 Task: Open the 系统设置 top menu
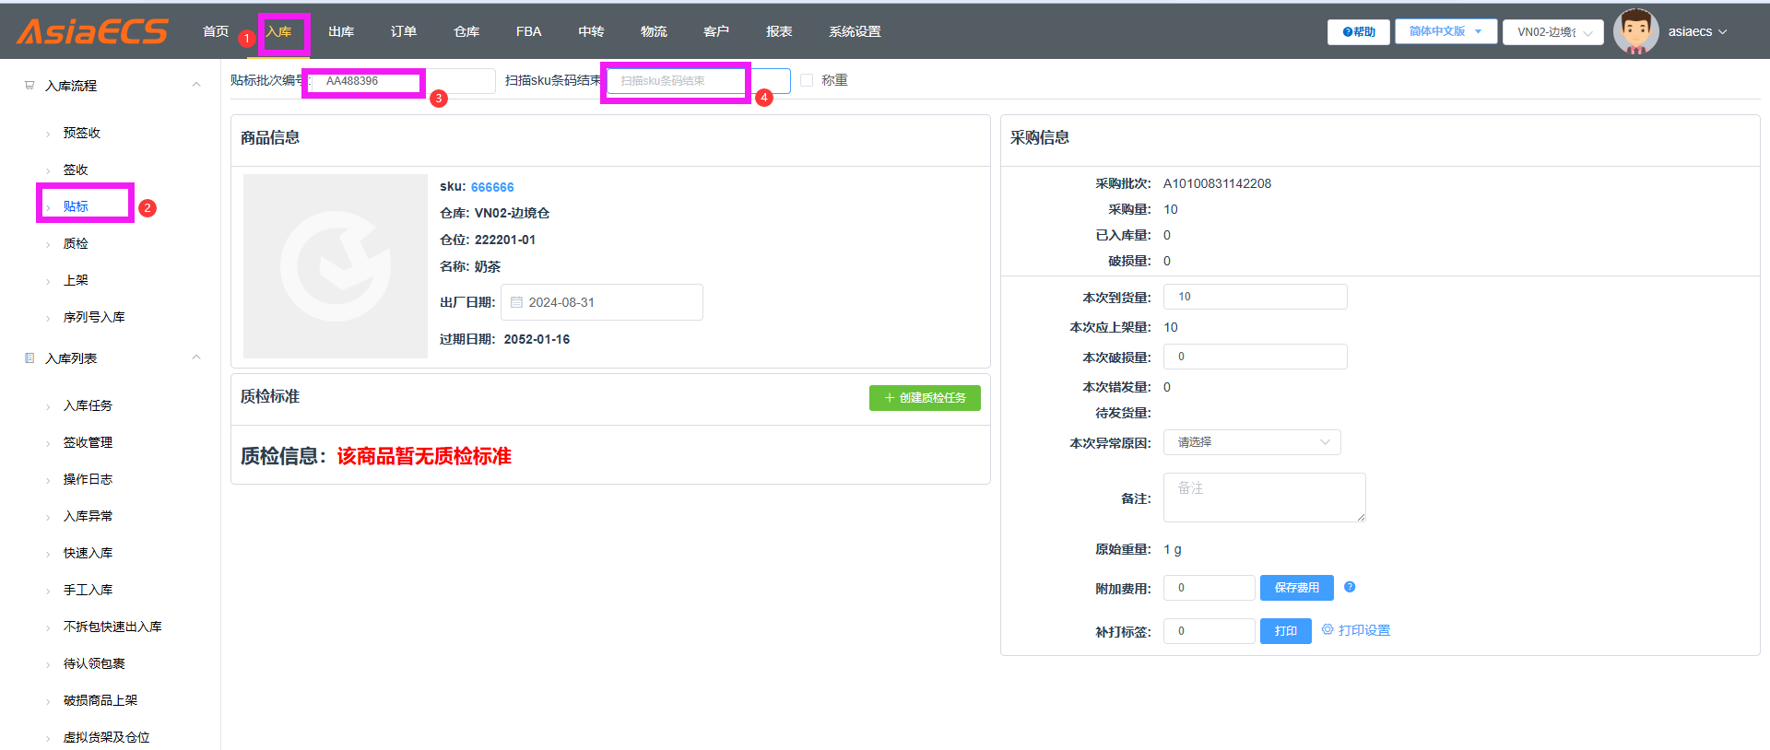pyautogui.click(x=855, y=31)
